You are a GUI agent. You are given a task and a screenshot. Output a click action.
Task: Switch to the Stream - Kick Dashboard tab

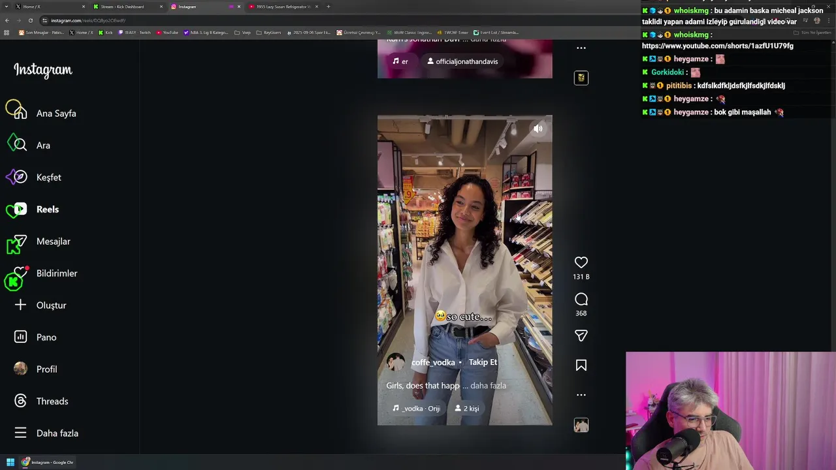(x=127, y=7)
